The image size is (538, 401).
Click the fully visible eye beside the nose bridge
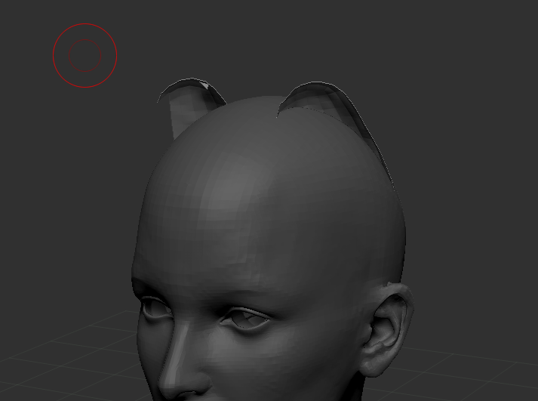[245, 320]
